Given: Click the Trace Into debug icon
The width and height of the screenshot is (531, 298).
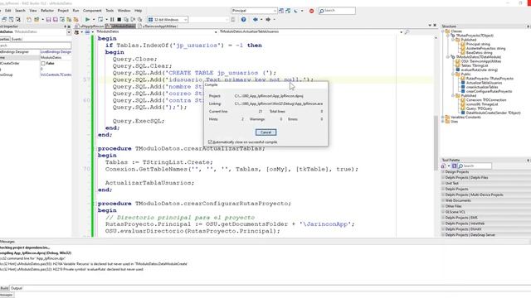Looking at the screenshot, I should point(126,20).
